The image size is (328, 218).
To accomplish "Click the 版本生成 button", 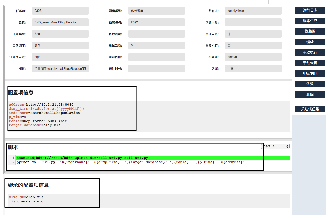I will click(x=310, y=21).
